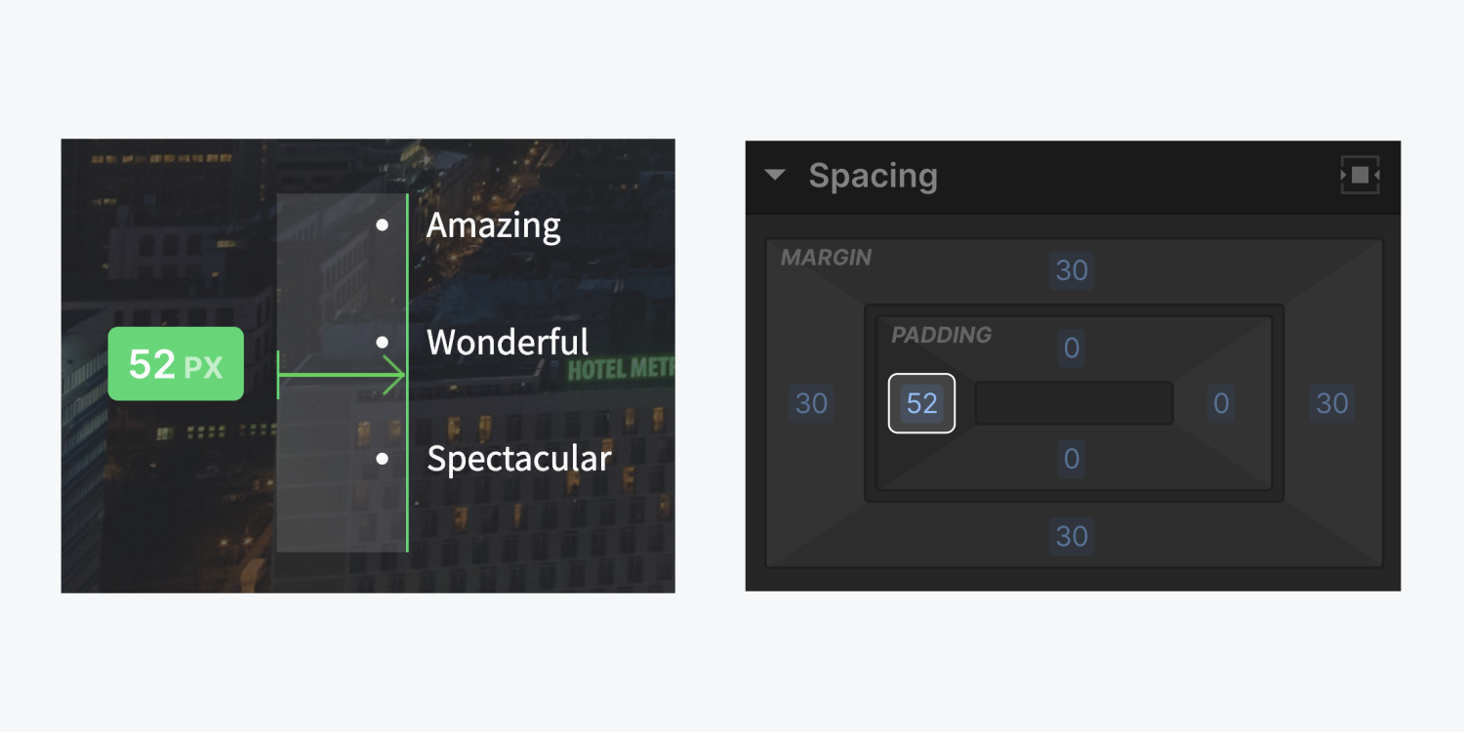This screenshot has height=733, width=1466.
Task: Click the spacing settings icon beside Spacing header
Action: (1359, 176)
